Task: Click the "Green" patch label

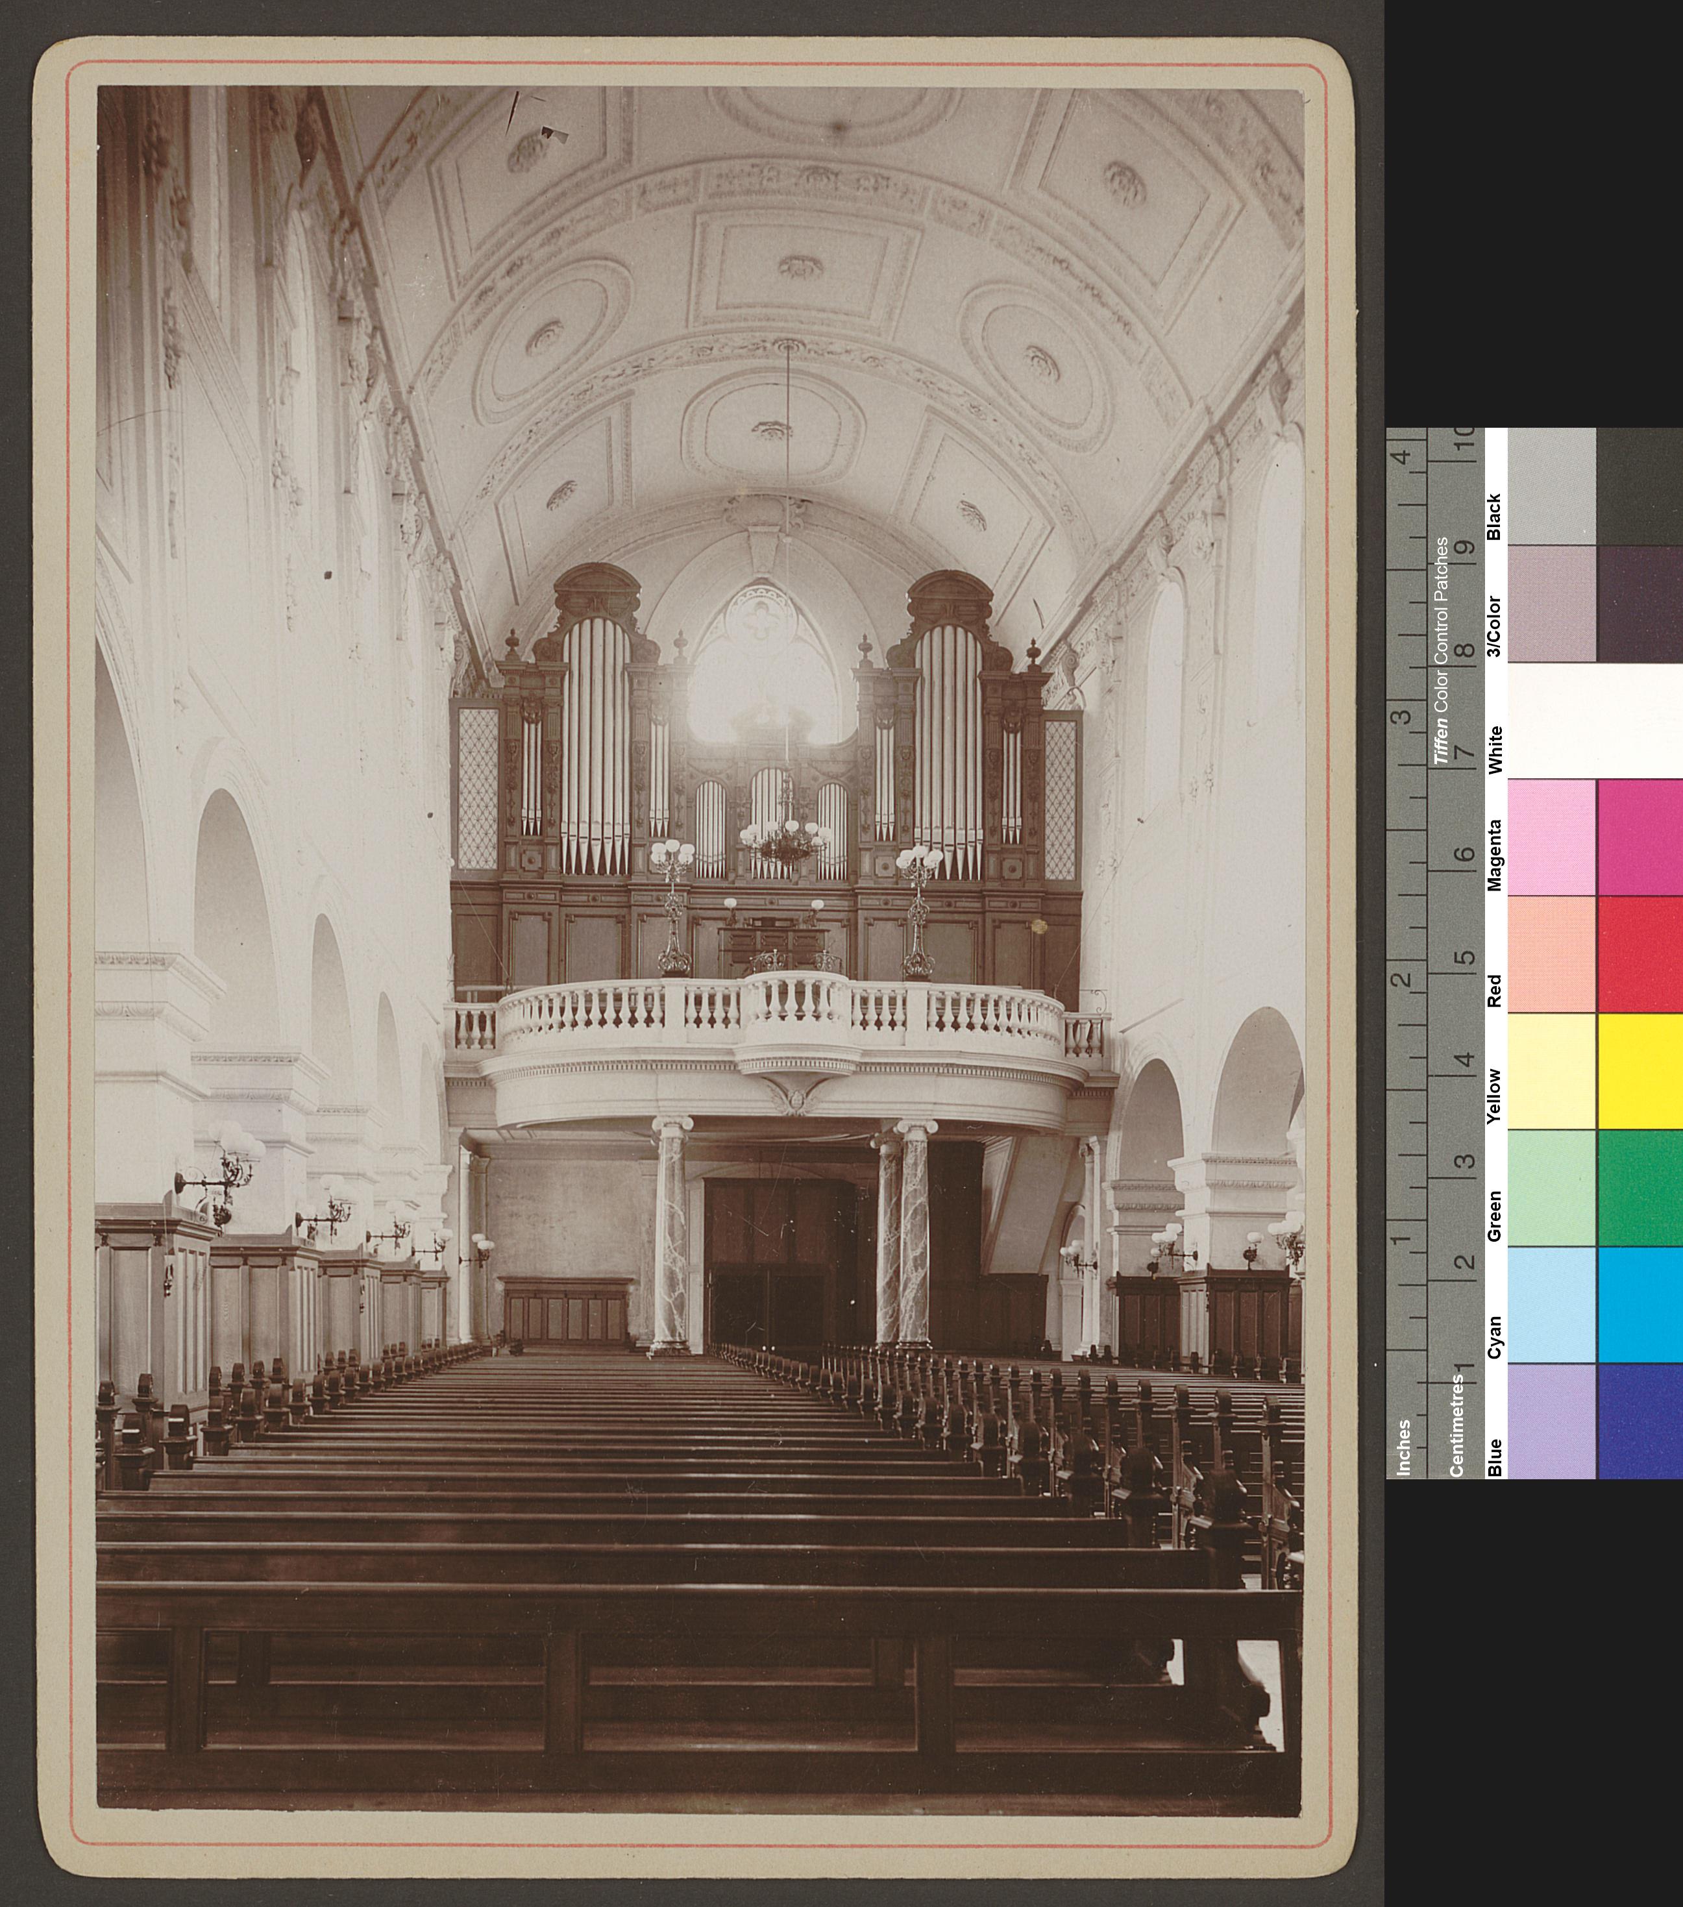Action: tap(1495, 1216)
